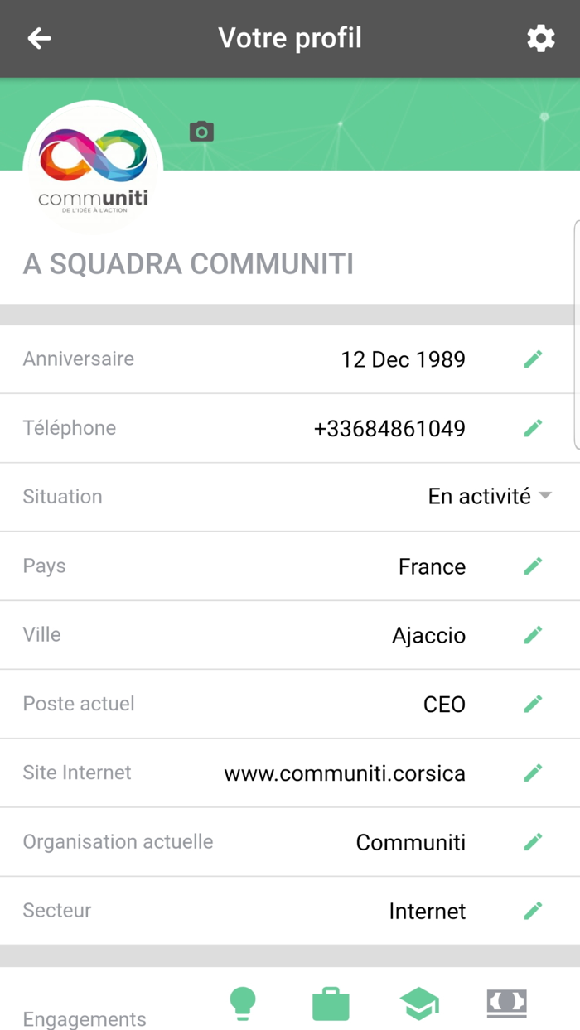The image size is (580, 1030).
Task: Edit Organisation actuelle with pencil icon
Action: (x=534, y=841)
